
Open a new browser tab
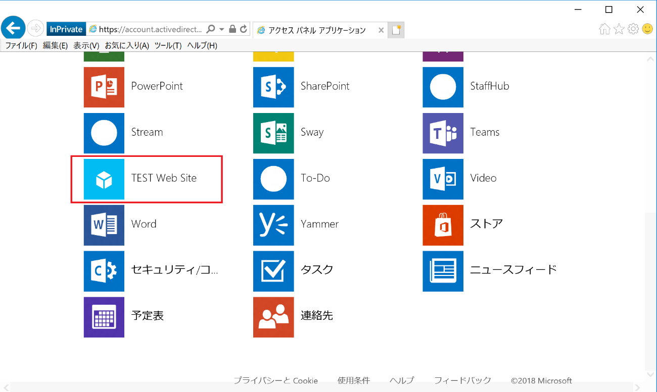tap(397, 30)
